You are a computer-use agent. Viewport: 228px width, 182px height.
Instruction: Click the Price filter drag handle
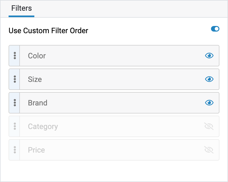pyautogui.click(x=15, y=150)
